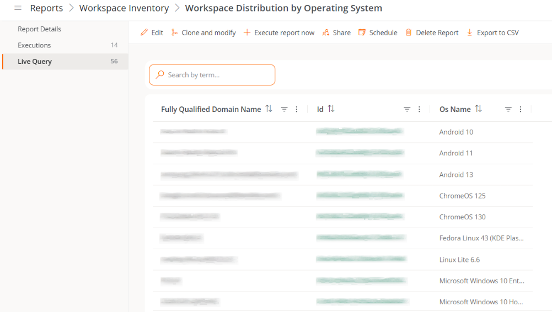
Task: Click Execute report now button
Action: (279, 33)
